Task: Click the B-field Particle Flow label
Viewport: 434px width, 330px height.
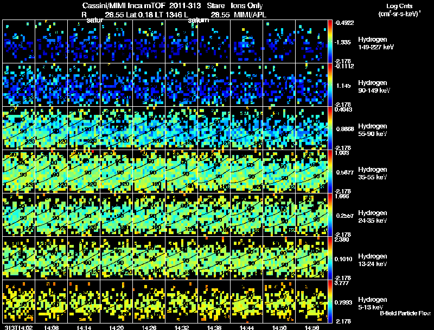Action: click(405, 313)
